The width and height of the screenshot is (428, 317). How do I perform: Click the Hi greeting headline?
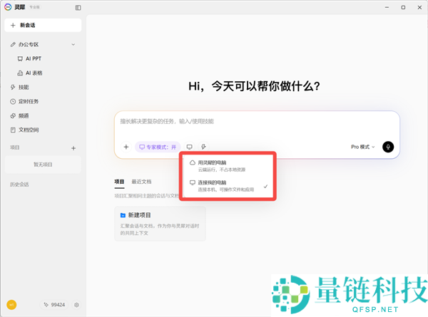pyautogui.click(x=254, y=86)
